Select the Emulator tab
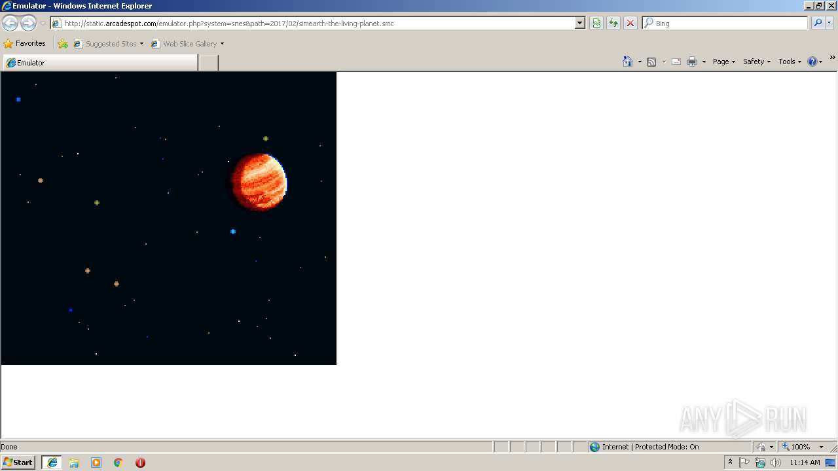Image resolution: width=838 pixels, height=471 pixels. 100,63
